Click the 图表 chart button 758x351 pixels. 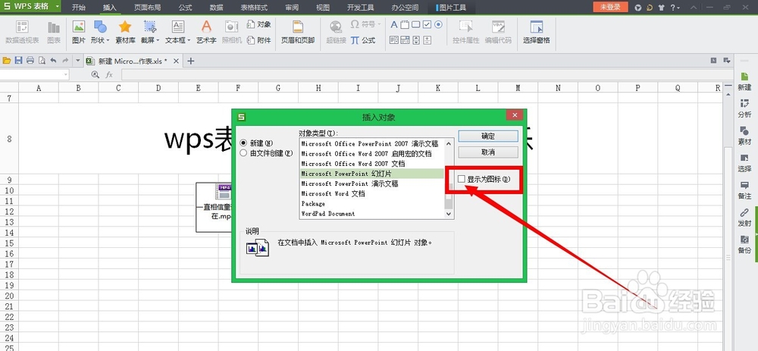(x=54, y=33)
